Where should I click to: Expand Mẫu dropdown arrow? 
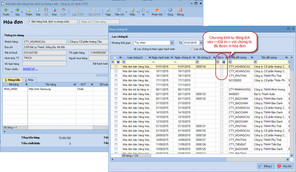pos(138,12)
